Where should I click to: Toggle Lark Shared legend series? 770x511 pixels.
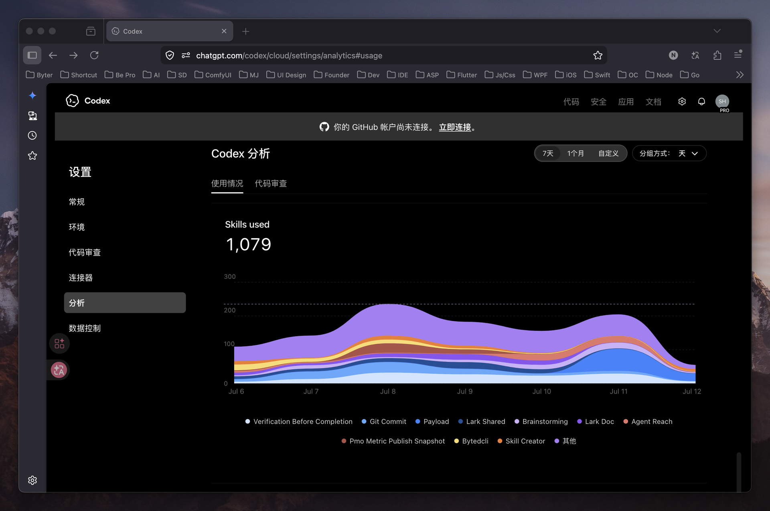(481, 422)
